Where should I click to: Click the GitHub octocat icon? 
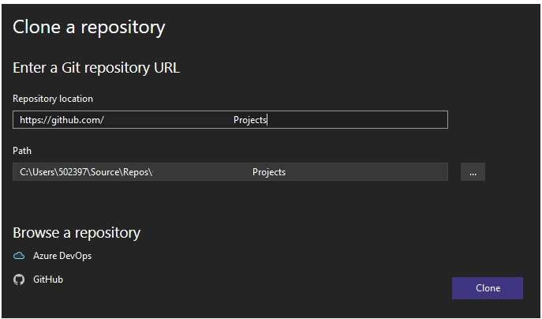(19, 280)
